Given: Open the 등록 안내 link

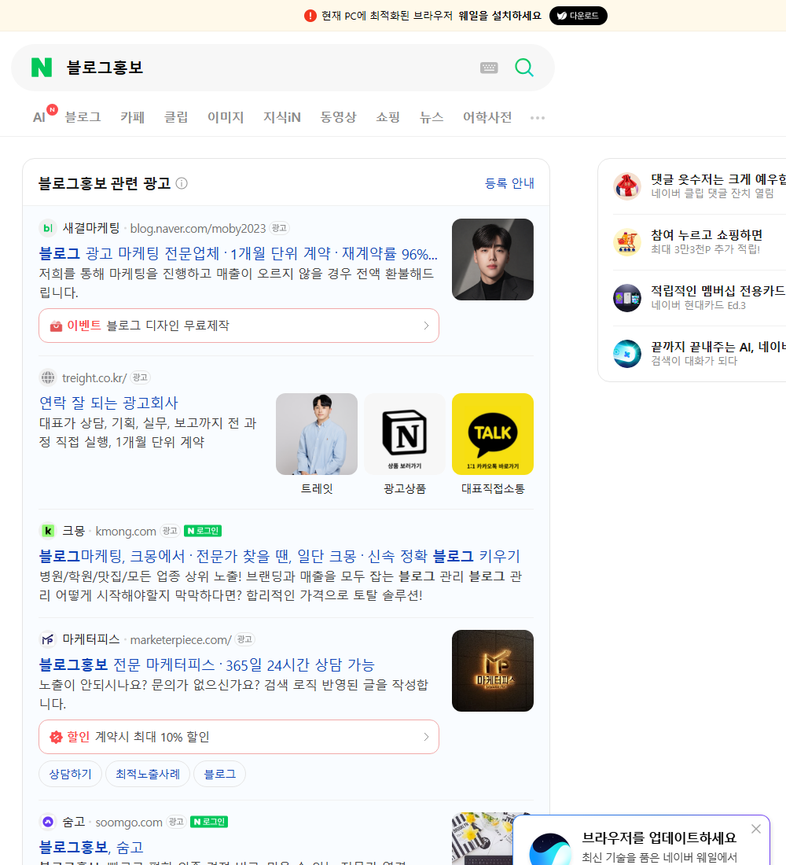Looking at the screenshot, I should point(509,183).
